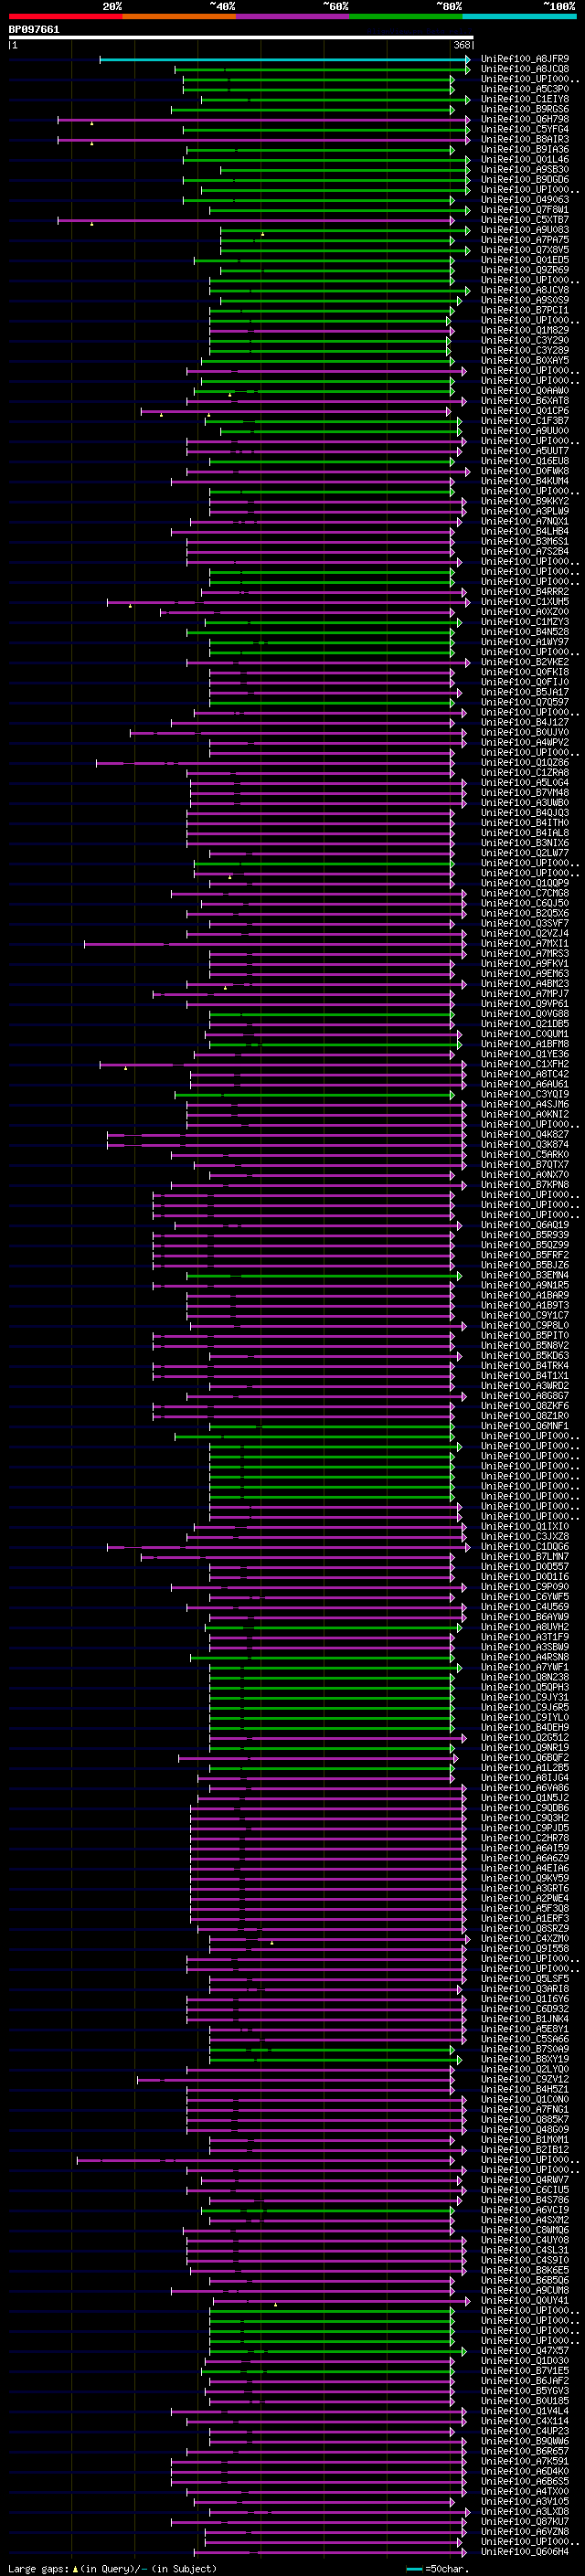The height and width of the screenshot is (2576, 585).
Task: Click the 'Large gaps' legend text
Action: point(38,2568)
